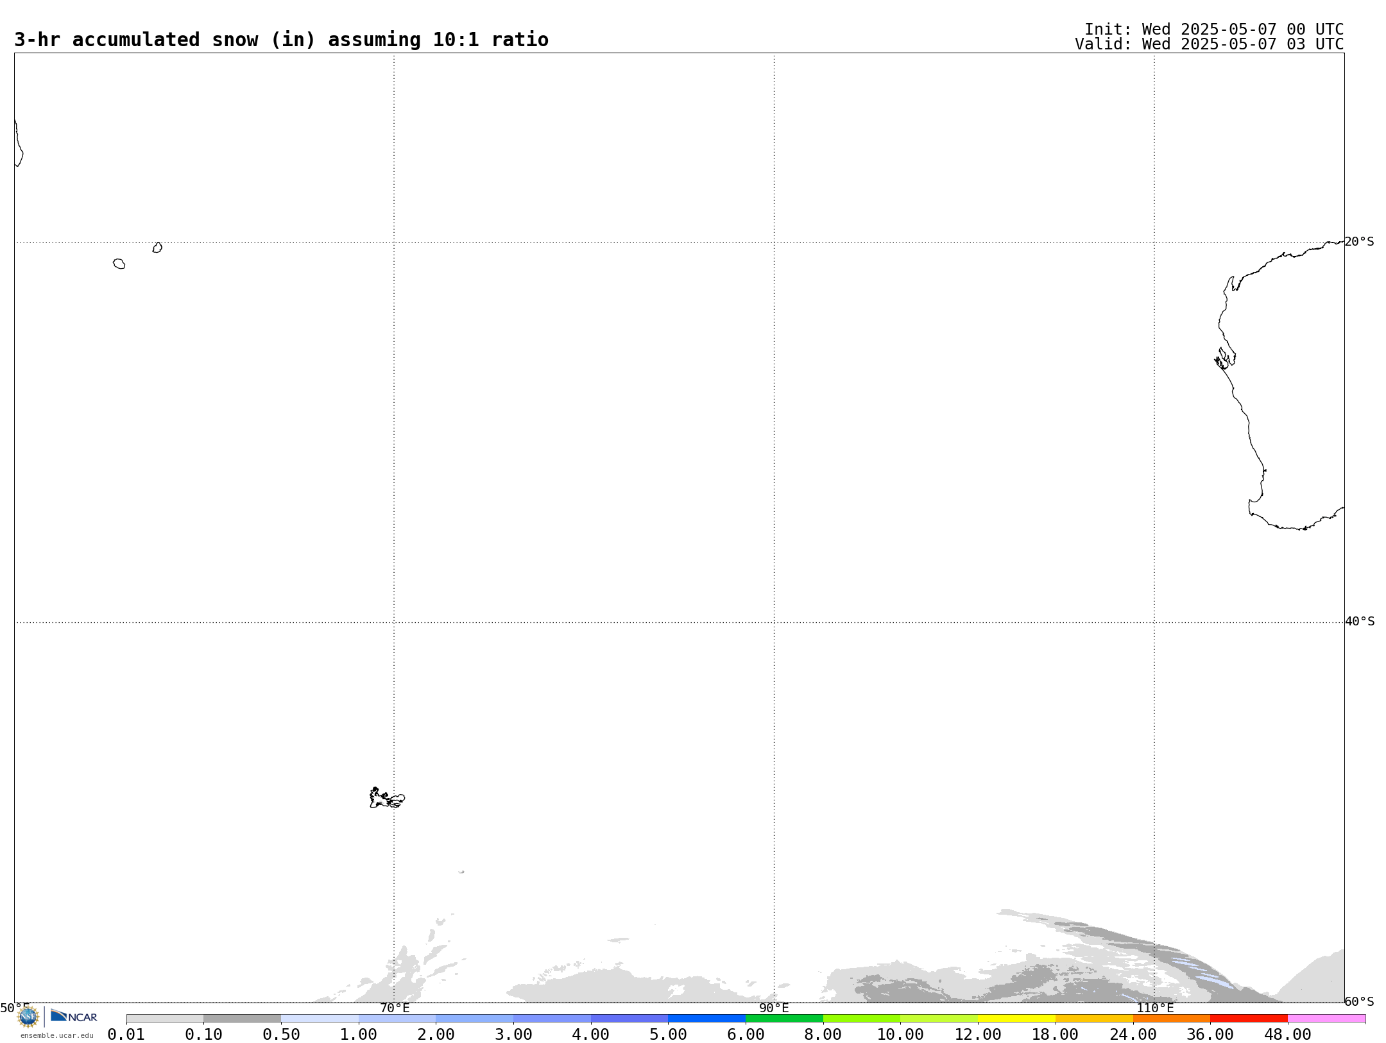Click the '3.00' colorbar value

(513, 1035)
